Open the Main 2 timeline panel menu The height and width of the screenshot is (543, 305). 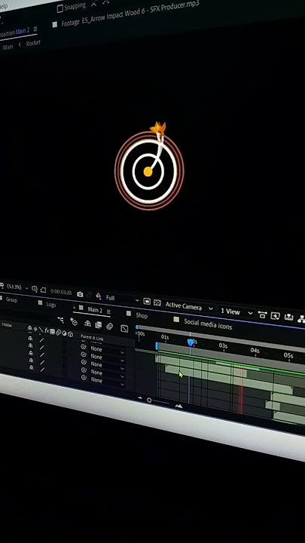(x=108, y=311)
